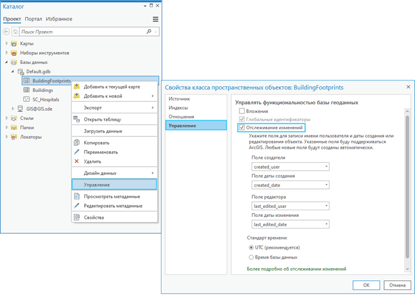415x295 pixels.
Task: Open the Поле редактора dropdown
Action: click(x=290, y=206)
